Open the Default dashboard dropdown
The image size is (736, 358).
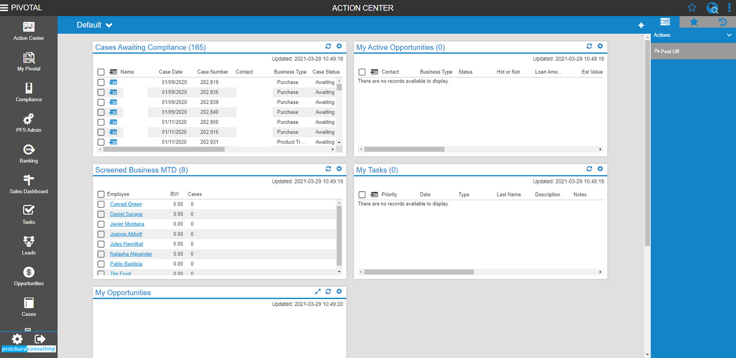pyautogui.click(x=94, y=25)
